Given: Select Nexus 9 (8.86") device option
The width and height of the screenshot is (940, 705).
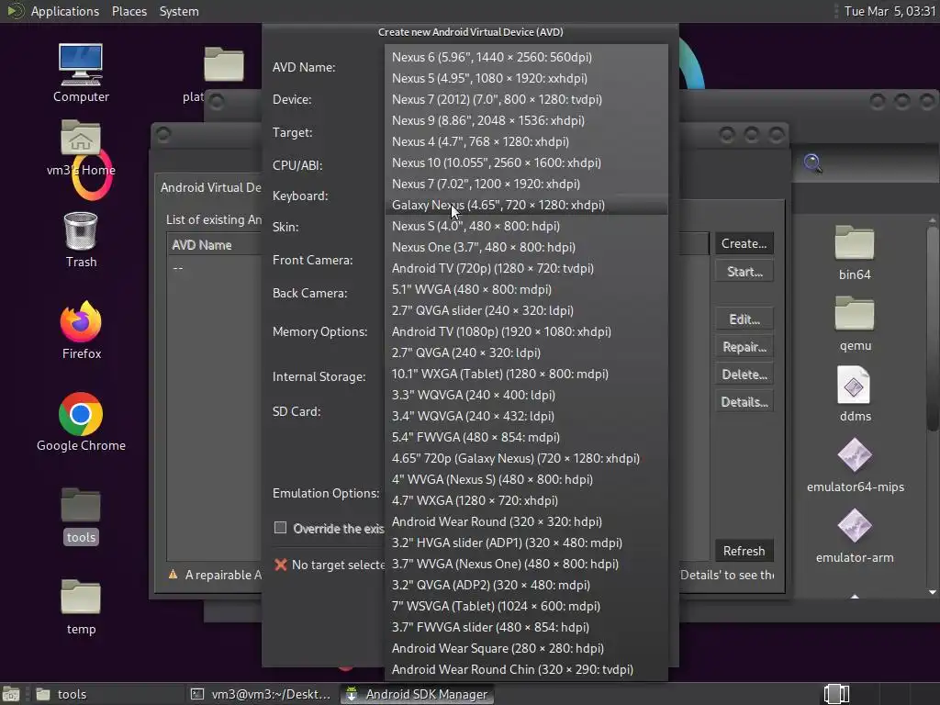Looking at the screenshot, I should click(x=526, y=120).
